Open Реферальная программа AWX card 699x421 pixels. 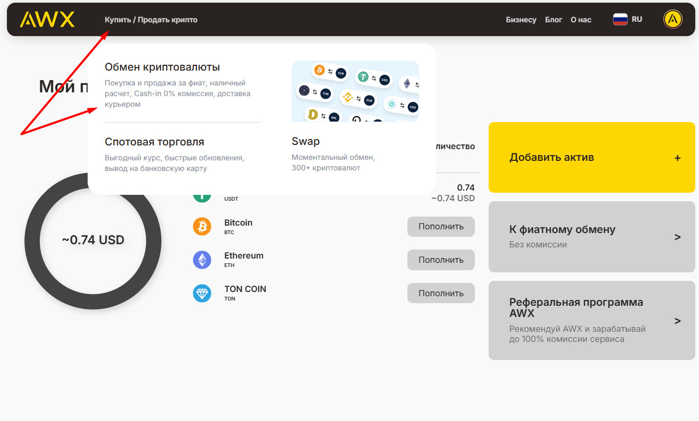(592, 320)
